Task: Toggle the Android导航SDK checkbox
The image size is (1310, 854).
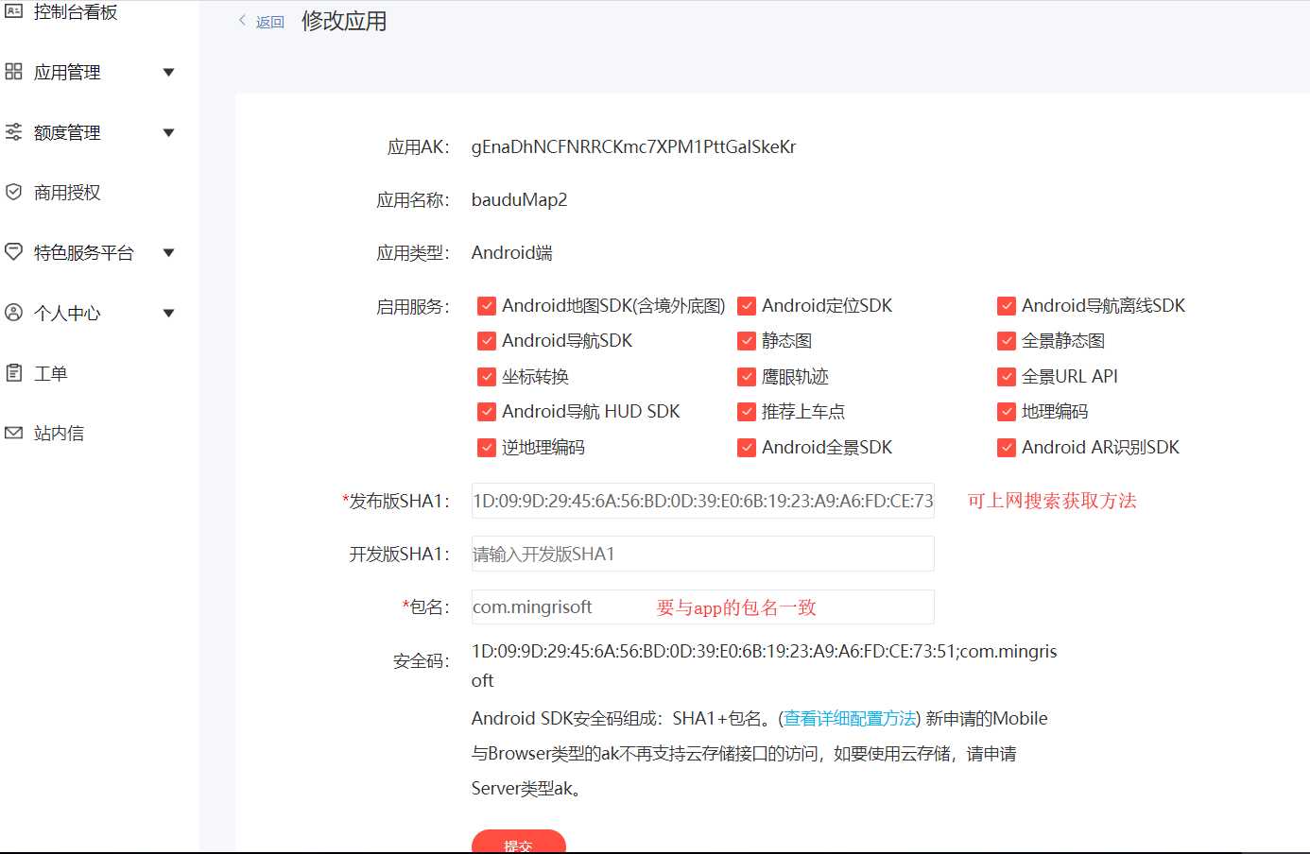Action: click(487, 341)
